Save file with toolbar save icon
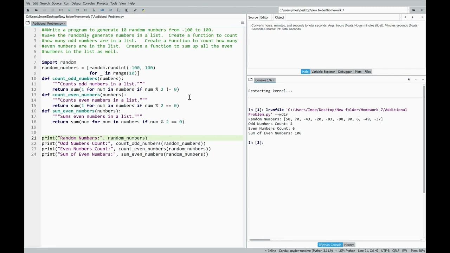Image resolution: width=450 pixels, height=253 pixels. [44, 10]
